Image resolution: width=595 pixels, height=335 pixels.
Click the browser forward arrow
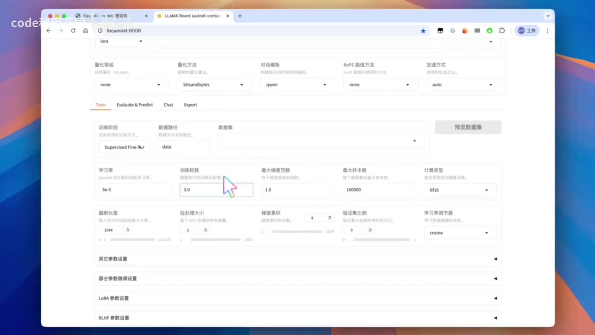[61, 31]
